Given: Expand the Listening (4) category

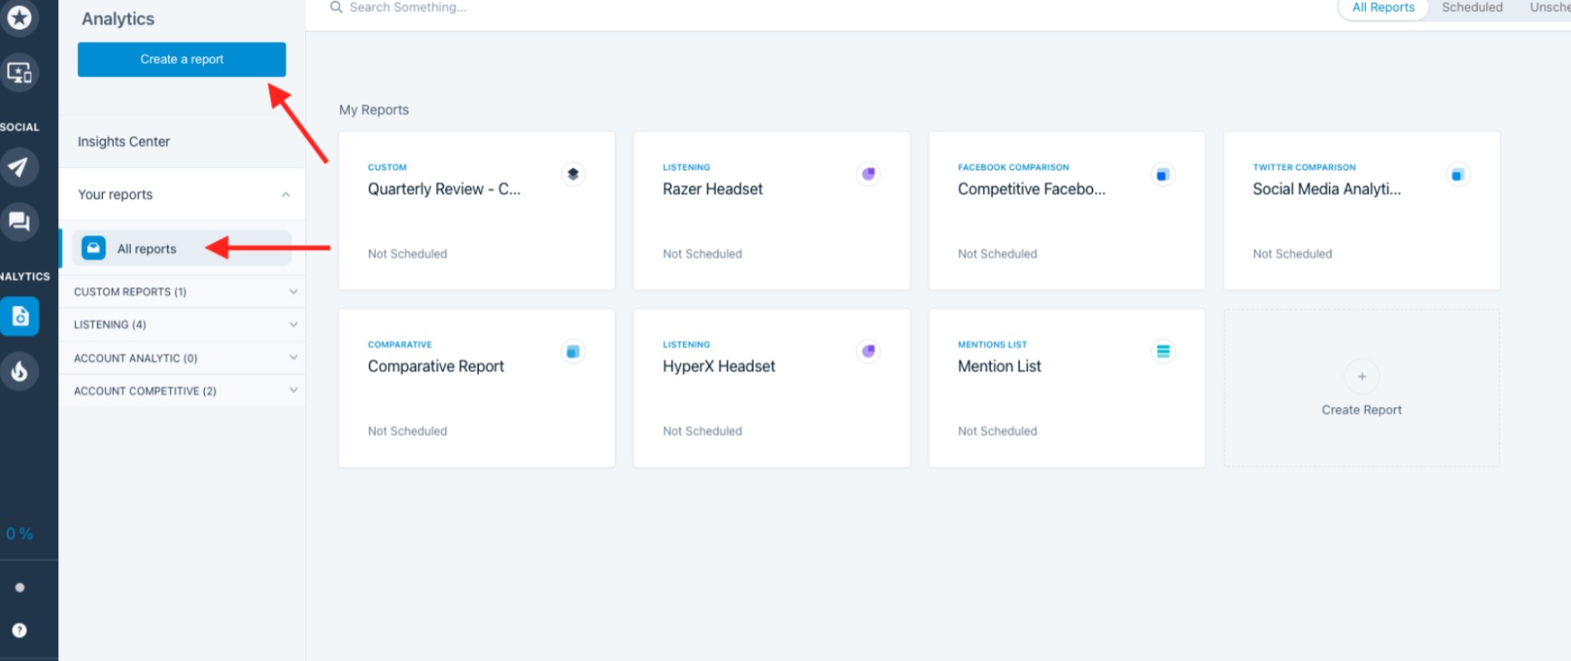Looking at the screenshot, I should 293,325.
